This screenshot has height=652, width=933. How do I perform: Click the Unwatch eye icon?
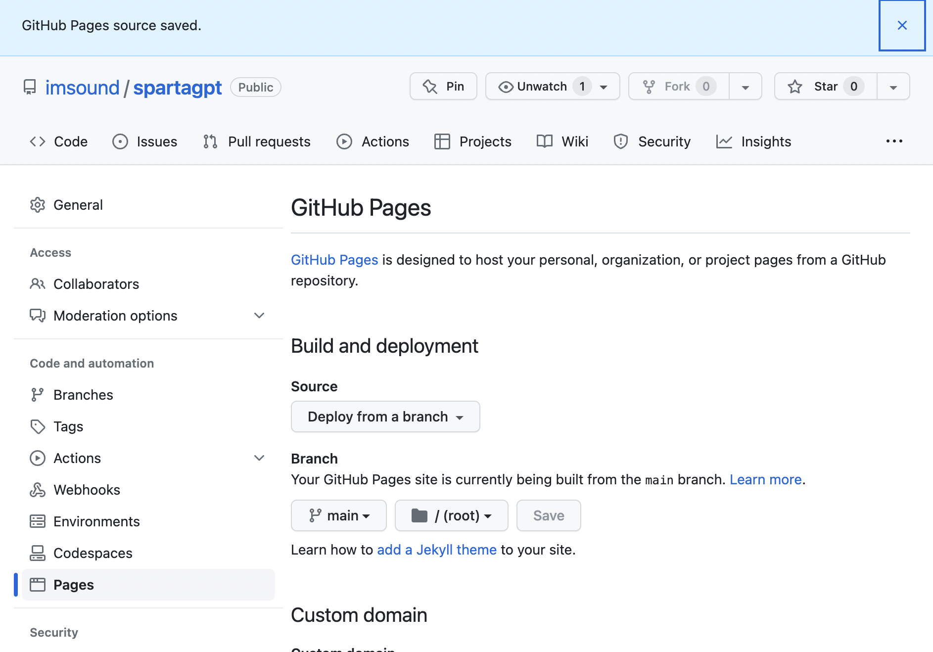[506, 87]
